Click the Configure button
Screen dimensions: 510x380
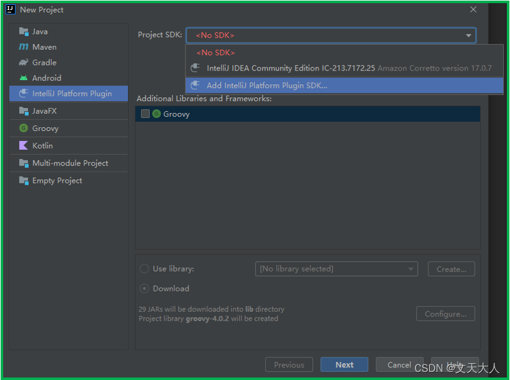(445, 313)
